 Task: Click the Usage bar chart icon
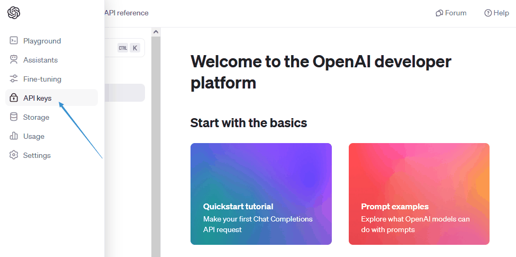pos(13,136)
